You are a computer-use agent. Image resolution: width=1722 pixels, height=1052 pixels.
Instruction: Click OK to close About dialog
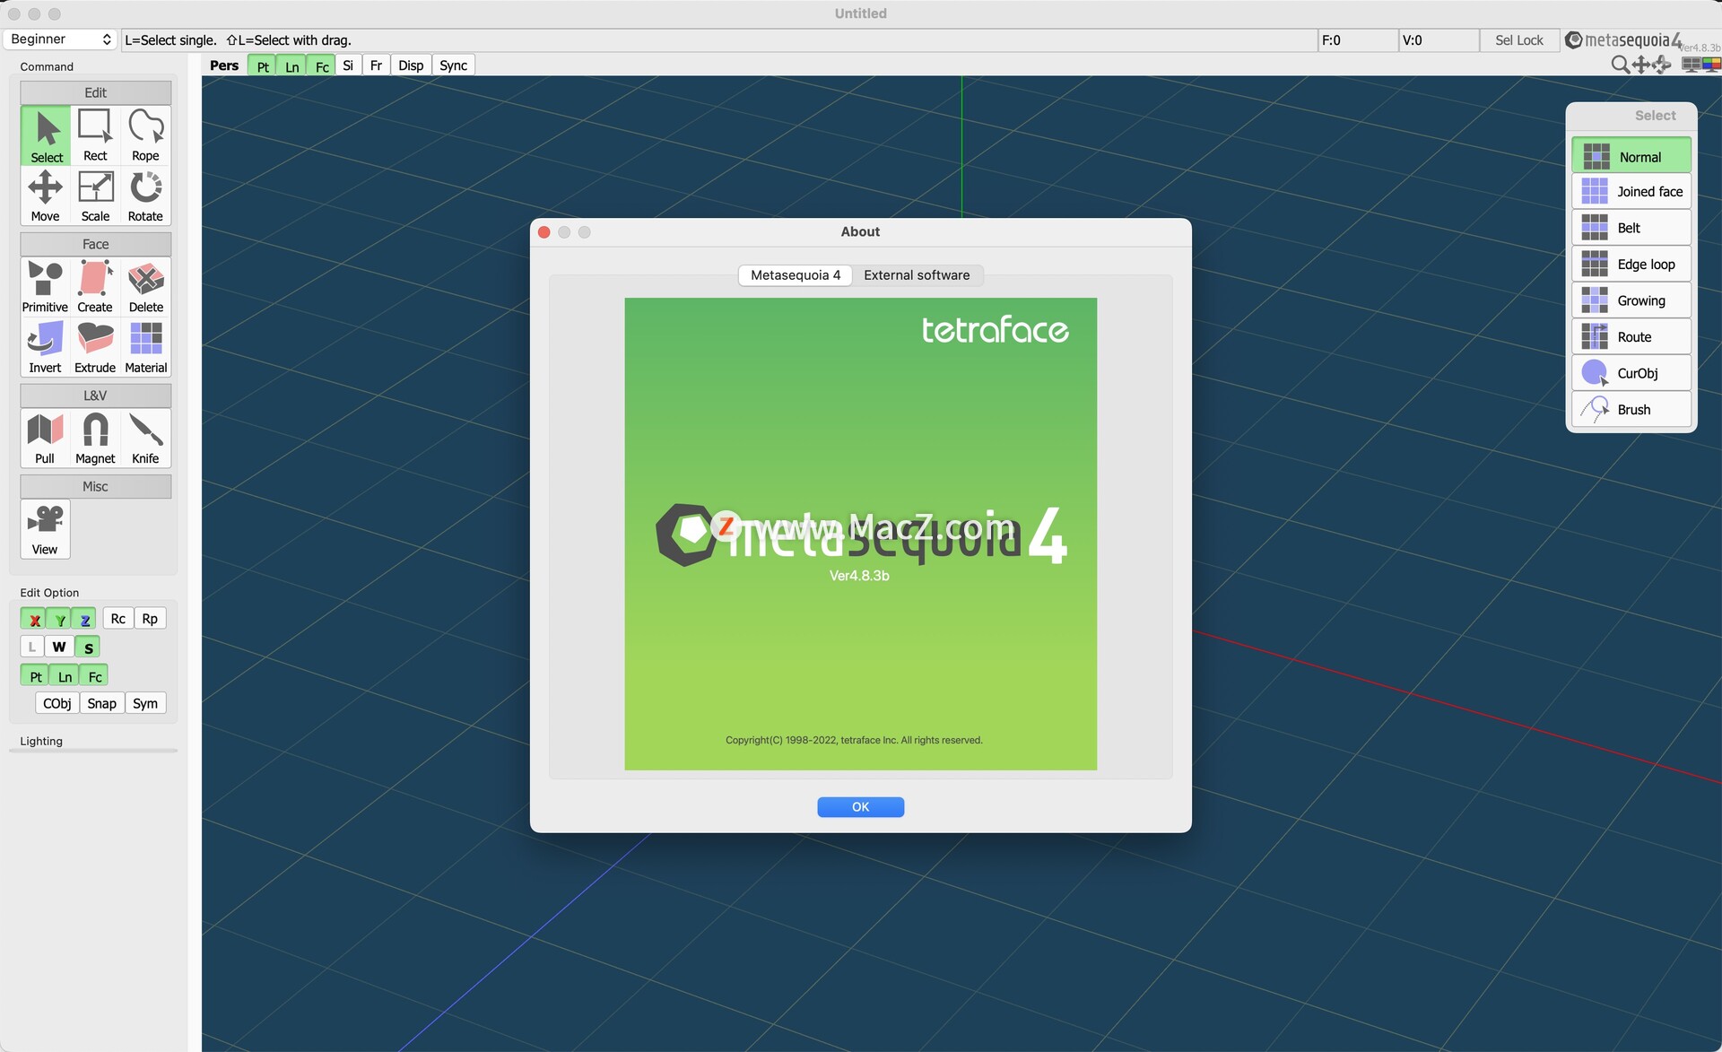click(x=860, y=806)
